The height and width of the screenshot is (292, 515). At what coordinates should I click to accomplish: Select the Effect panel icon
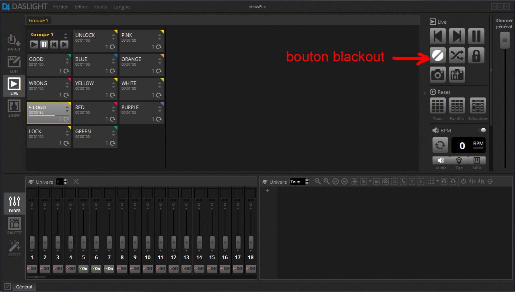point(14,248)
